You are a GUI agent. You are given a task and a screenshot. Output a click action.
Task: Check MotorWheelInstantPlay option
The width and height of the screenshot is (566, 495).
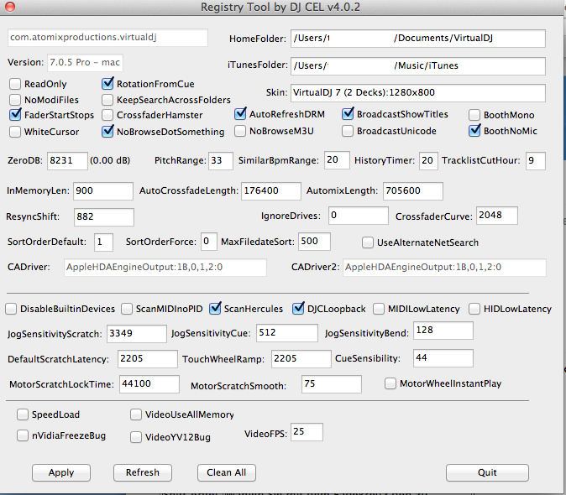[x=390, y=383]
